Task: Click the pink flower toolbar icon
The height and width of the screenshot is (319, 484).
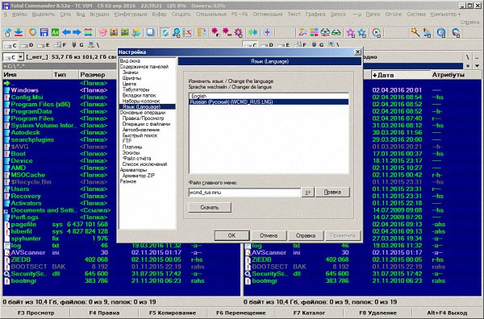Action: pyautogui.click(x=102, y=32)
